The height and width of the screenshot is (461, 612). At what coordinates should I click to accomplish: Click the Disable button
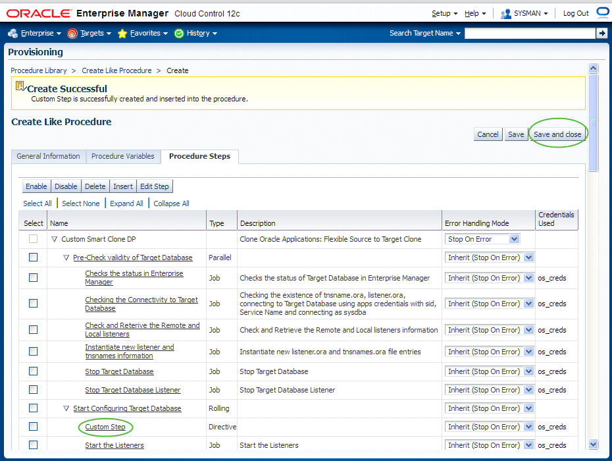(66, 186)
